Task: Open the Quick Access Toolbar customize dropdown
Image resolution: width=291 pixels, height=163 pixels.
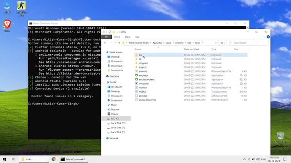Action: click(x=117, y=32)
